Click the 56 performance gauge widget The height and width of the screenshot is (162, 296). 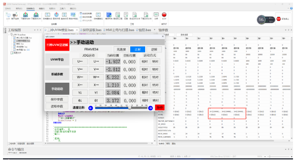pos(266,19)
